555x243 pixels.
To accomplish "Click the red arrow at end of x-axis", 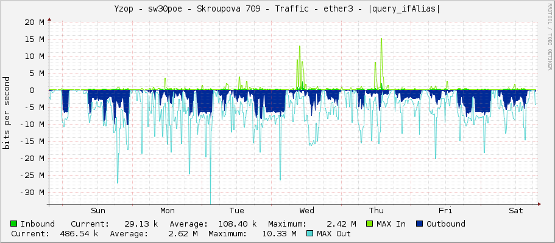I will [x=539, y=204].
